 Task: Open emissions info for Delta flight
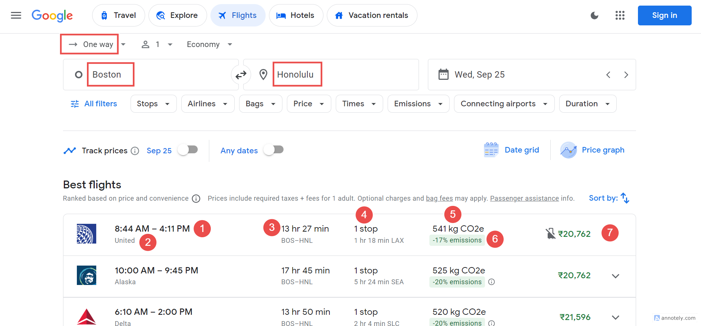[x=492, y=323]
